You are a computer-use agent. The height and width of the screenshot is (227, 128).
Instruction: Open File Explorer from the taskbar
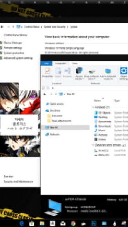(x=42, y=224)
